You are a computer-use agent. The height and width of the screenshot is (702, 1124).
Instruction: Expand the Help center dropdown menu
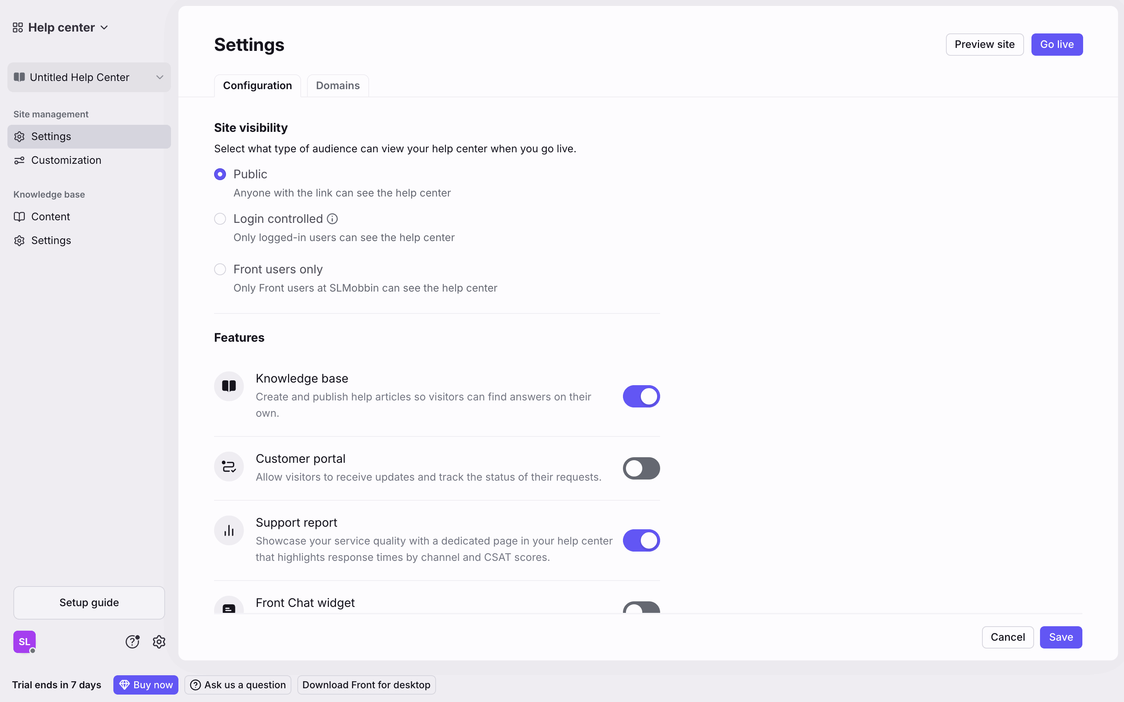(x=104, y=28)
